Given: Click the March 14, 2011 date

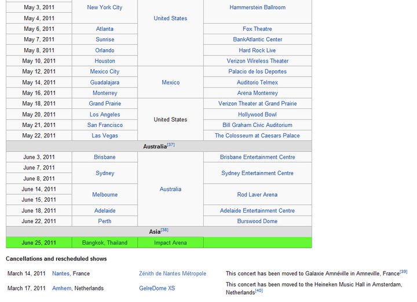Looking at the screenshot, I should (26, 274).
